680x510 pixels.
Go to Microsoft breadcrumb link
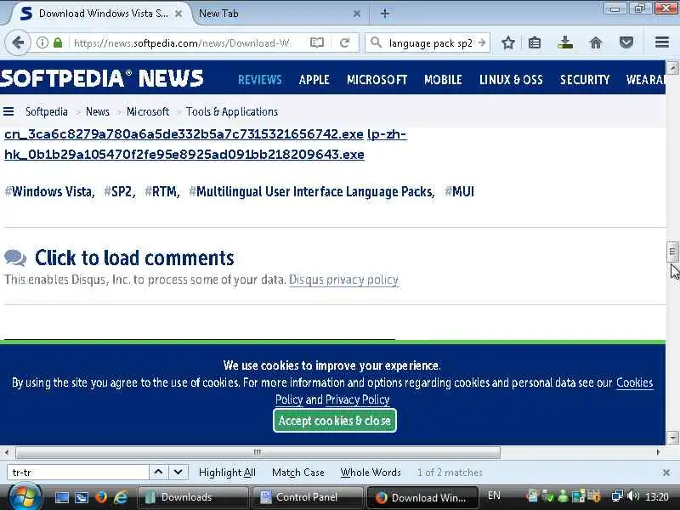(x=148, y=112)
